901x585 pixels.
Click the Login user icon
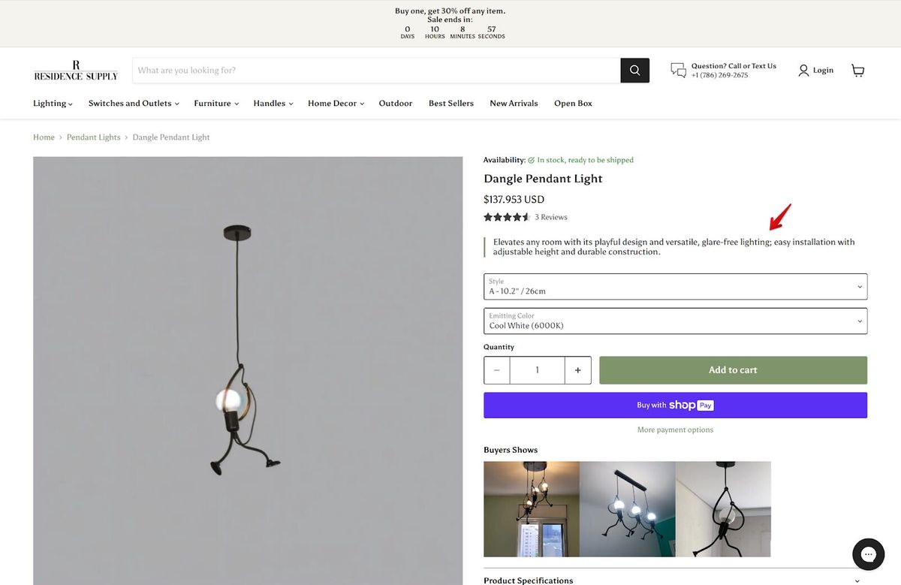pos(803,70)
